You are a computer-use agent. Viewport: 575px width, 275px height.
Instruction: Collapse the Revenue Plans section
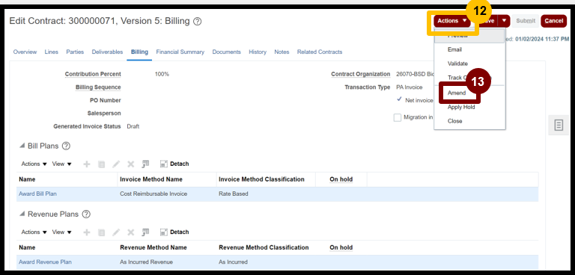(22, 214)
